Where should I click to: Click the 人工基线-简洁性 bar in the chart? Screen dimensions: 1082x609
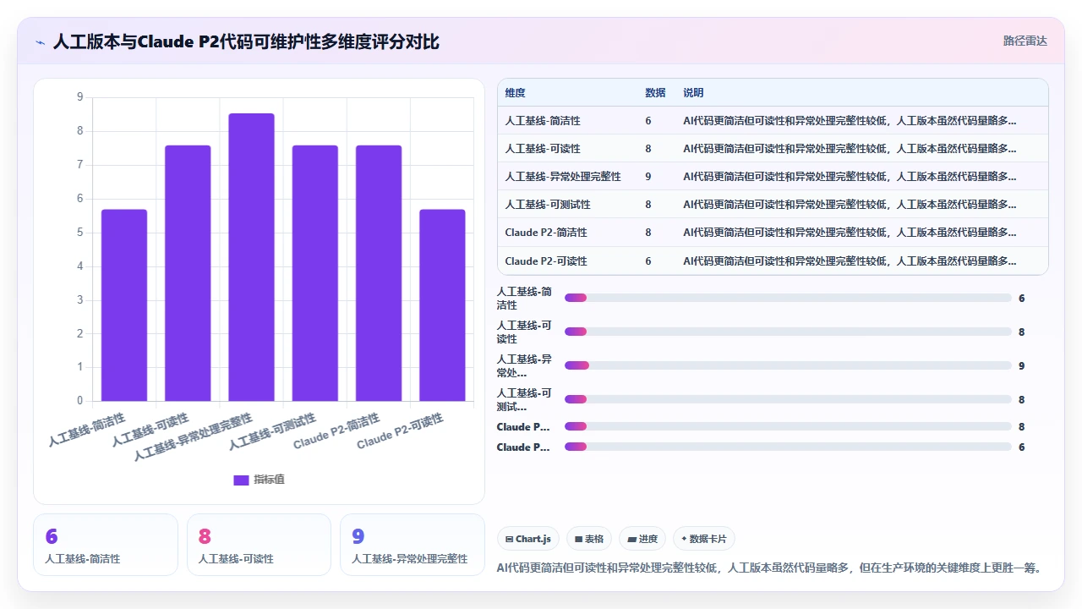(x=124, y=304)
